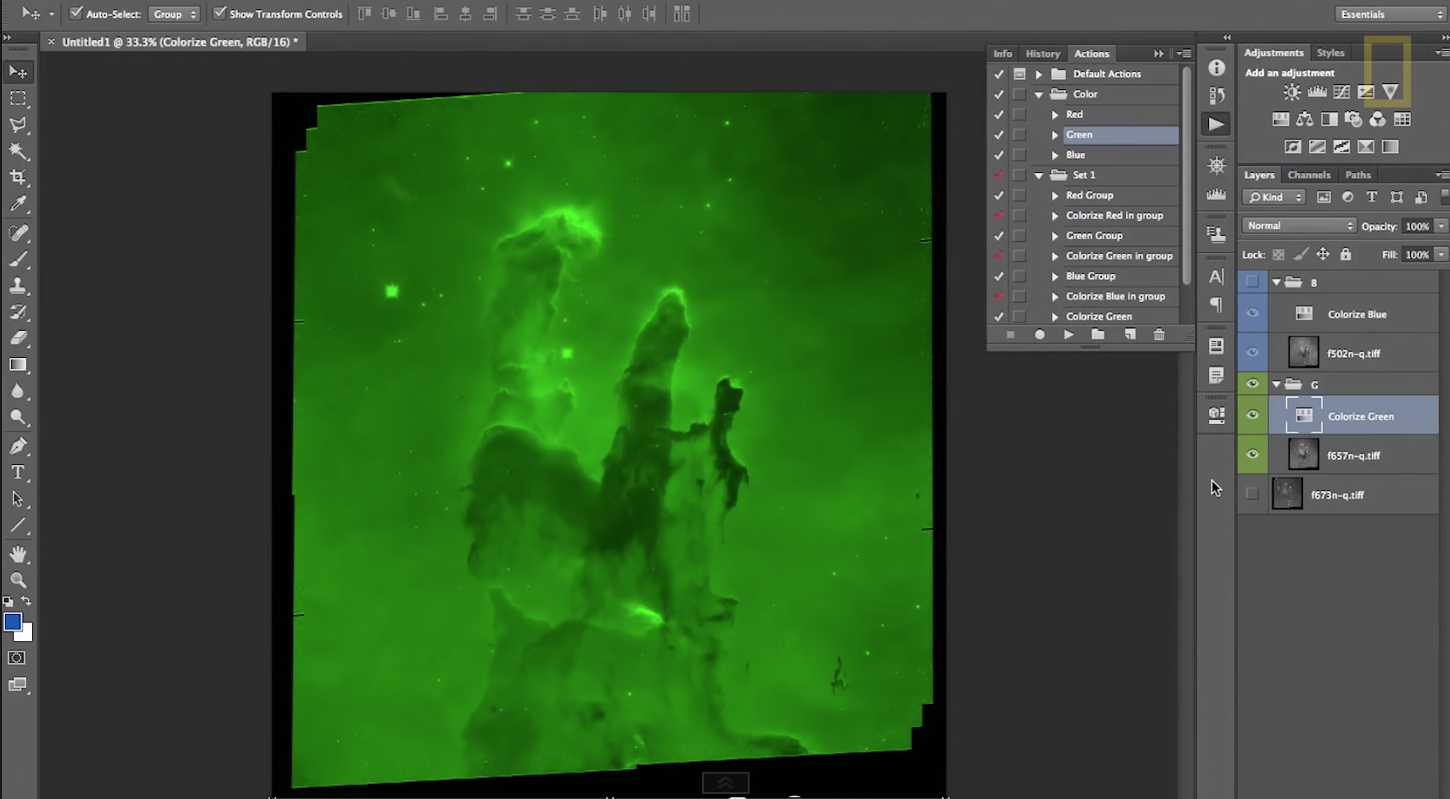This screenshot has height=799, width=1450.
Task: Play selected action in Actions panel
Action: point(1069,335)
